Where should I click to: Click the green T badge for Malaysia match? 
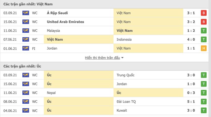coord(204,31)
